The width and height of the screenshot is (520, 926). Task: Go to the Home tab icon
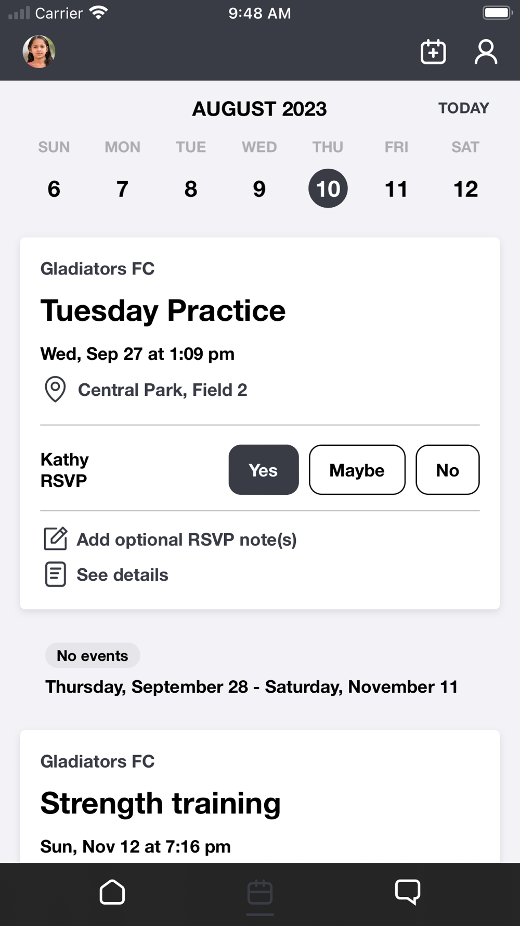click(x=112, y=892)
